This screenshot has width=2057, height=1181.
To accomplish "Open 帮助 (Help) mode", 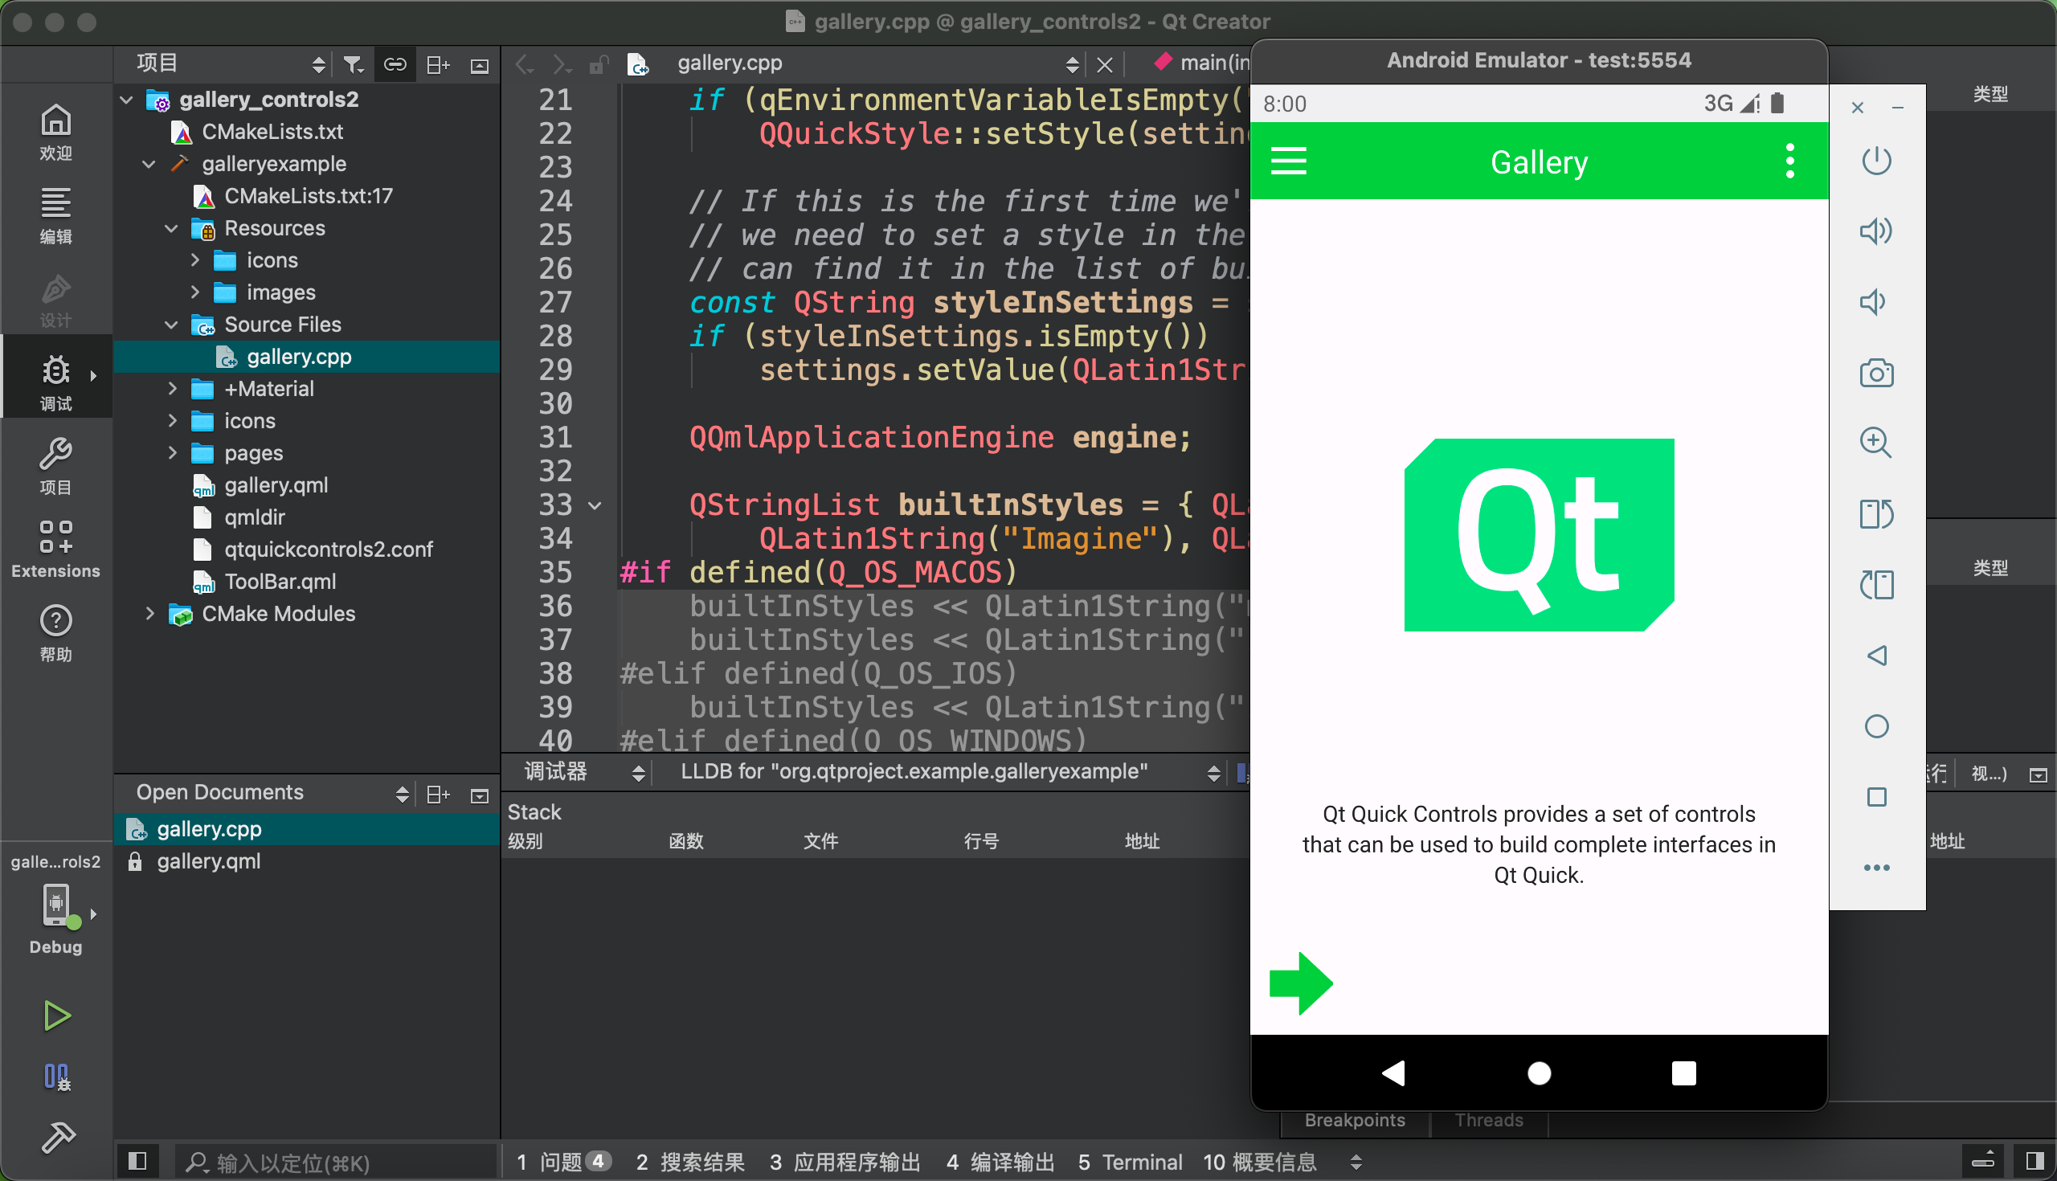I will (x=55, y=634).
